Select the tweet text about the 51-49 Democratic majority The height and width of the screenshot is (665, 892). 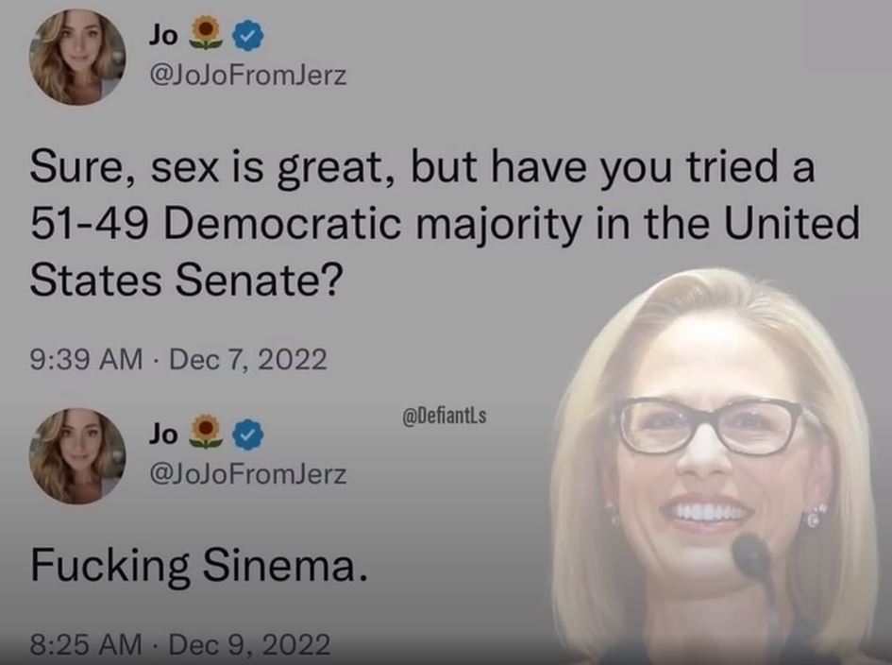445,223
